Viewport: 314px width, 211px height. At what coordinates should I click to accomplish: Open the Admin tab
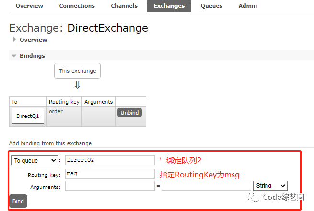pos(247,6)
